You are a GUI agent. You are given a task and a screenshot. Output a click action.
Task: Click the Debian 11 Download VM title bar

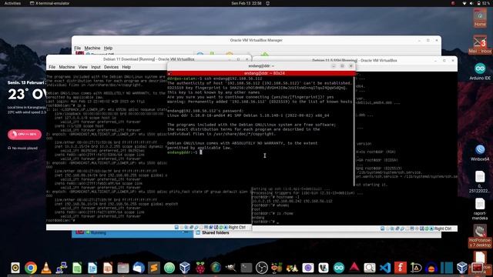tap(149, 59)
